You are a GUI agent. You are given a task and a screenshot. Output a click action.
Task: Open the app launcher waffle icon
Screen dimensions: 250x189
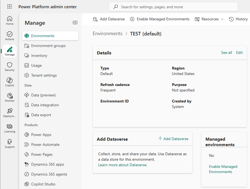pyautogui.click(x=10, y=7)
